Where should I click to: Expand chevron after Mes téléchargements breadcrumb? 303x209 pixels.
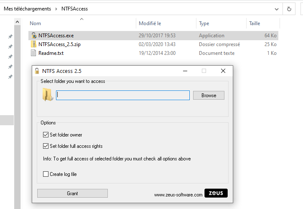pyautogui.click(x=56, y=9)
